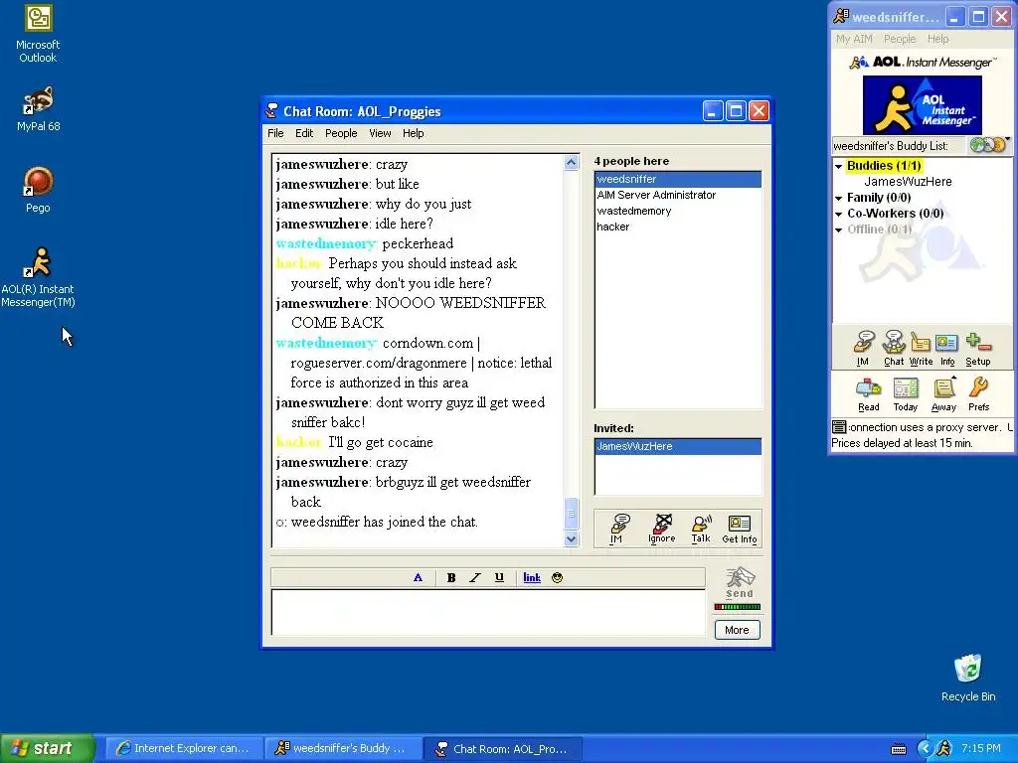Viewport: 1018px width, 763px height.
Task: Toggle underline text formatting
Action: [x=499, y=577]
